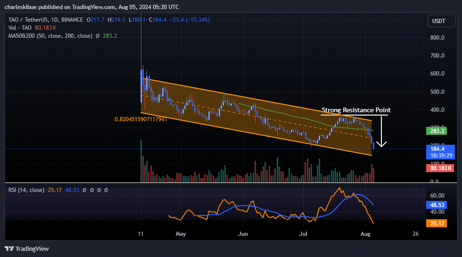This screenshot has width=462, height=257.
Task: Click the TradingView wordmark text
Action: (32, 249)
